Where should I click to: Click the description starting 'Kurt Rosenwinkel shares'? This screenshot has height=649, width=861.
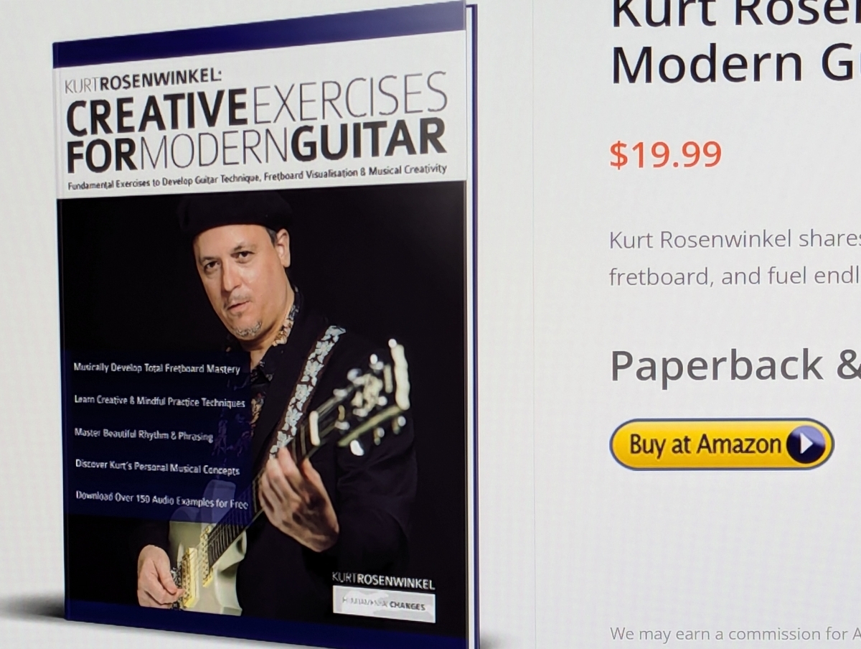pos(735,258)
